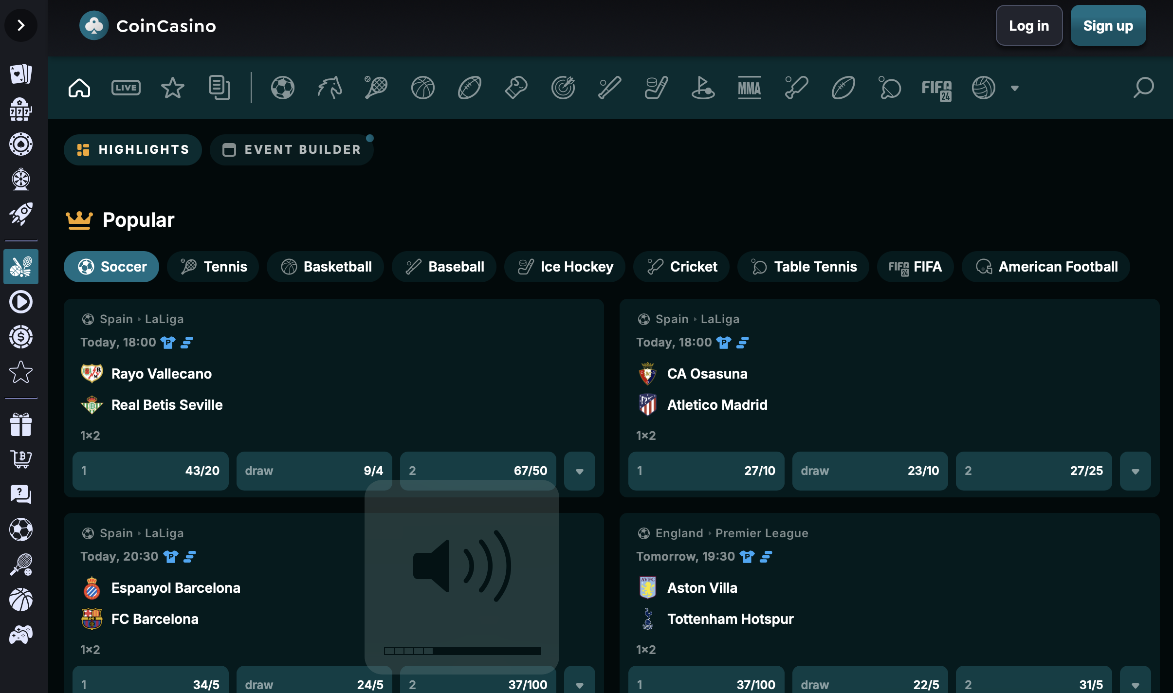This screenshot has height=693, width=1173.
Task: Open the sidebar game controller icon
Action: coord(21,635)
